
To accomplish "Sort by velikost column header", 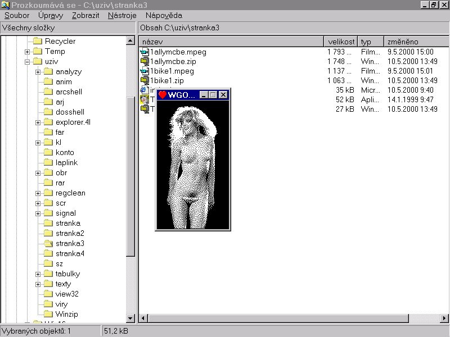I will coord(341,42).
